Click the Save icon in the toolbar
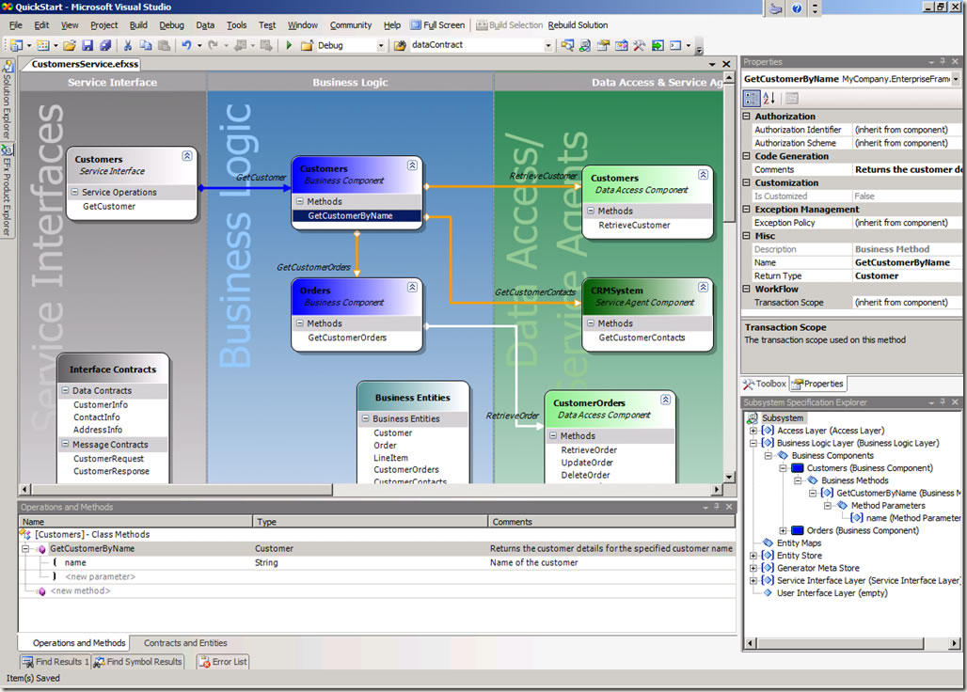This screenshot has height=692, width=967. pos(87,45)
